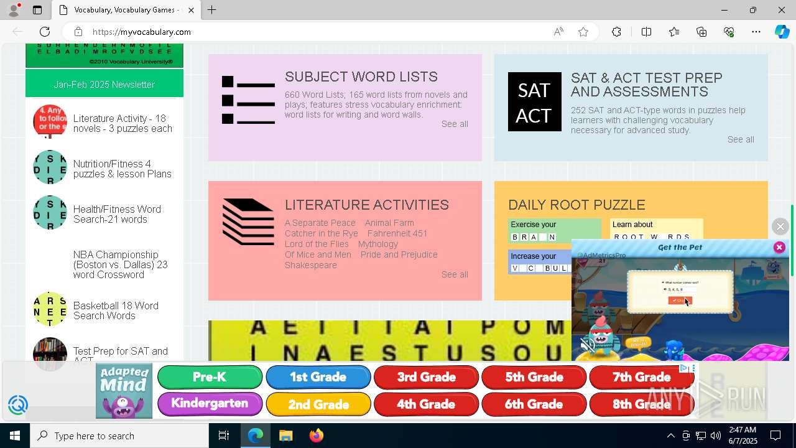Open the Favorites list icon
Screen dimensions: 796x448
tap(674, 32)
